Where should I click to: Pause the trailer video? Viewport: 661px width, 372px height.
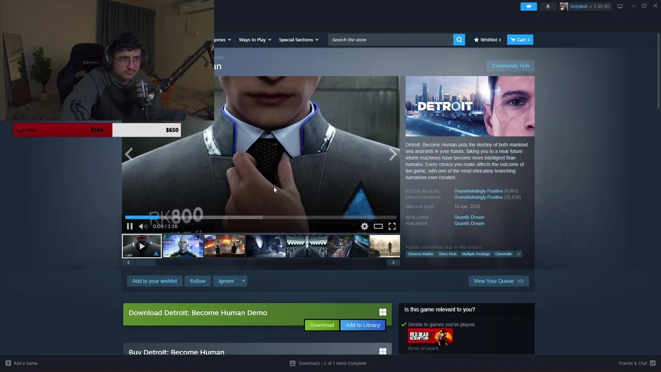click(130, 226)
